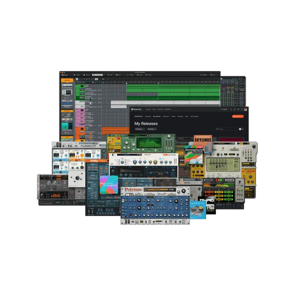Toggle the B button on Polytone

click(x=131, y=195)
